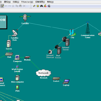Select the small WorkStation icon
This screenshot has height=101, width=101.
coord(17,66)
